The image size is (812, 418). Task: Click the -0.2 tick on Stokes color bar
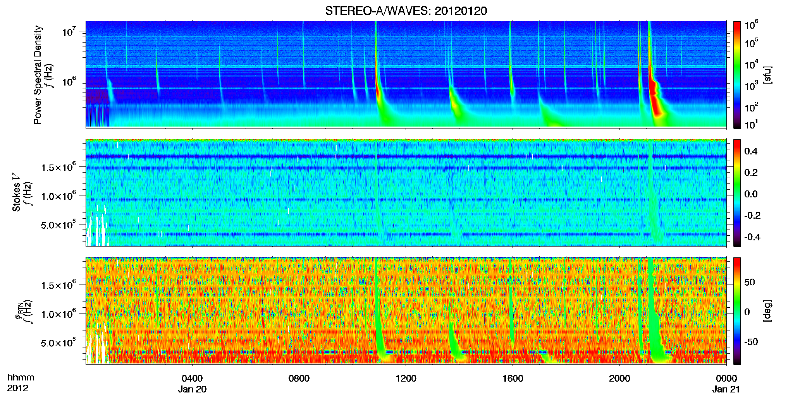click(752, 216)
